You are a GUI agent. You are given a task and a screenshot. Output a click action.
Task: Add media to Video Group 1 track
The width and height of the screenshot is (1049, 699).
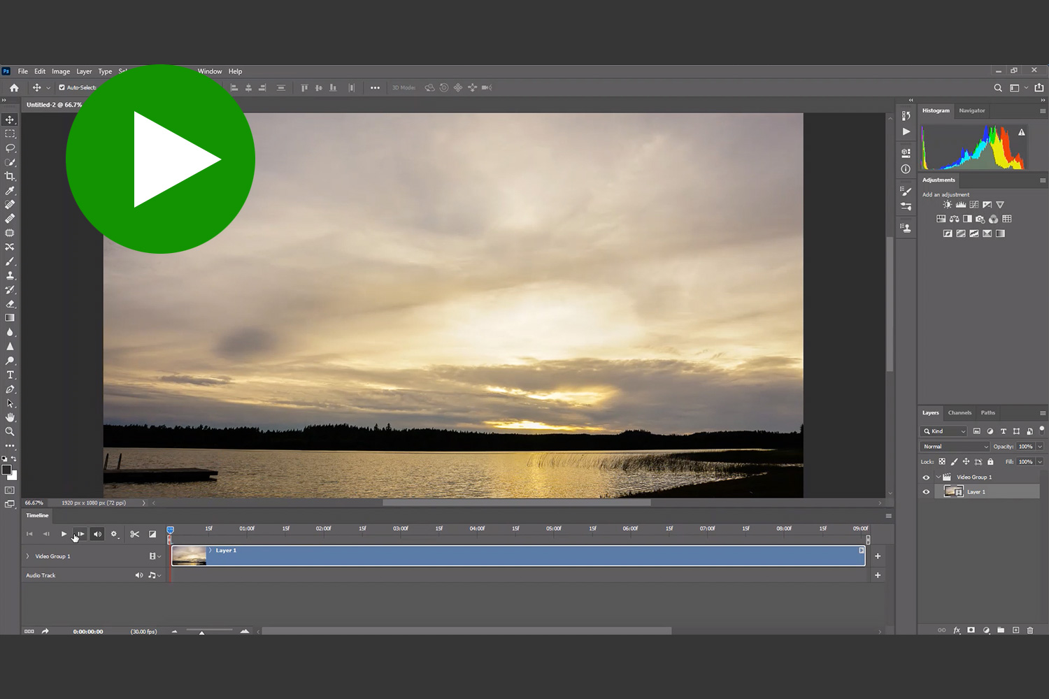click(878, 556)
